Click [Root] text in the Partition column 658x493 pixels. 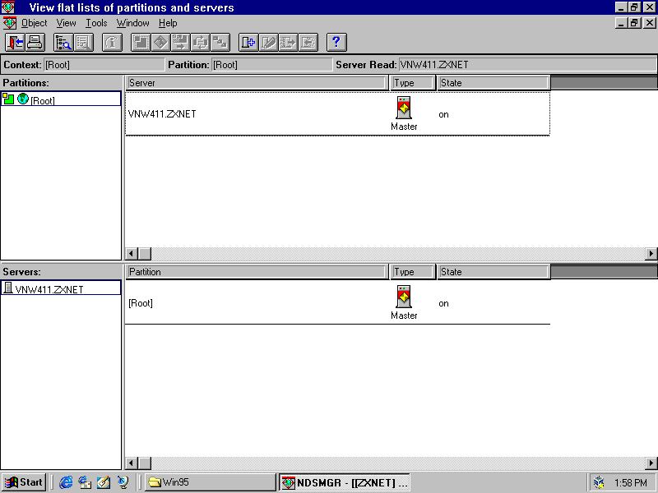141,303
